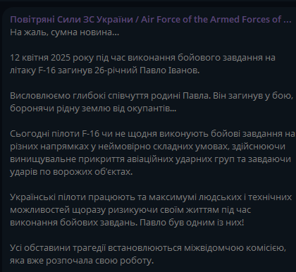Click the last line 'яка вже розпочала свою роботу.'
The image size is (296, 272).
(x=82, y=261)
